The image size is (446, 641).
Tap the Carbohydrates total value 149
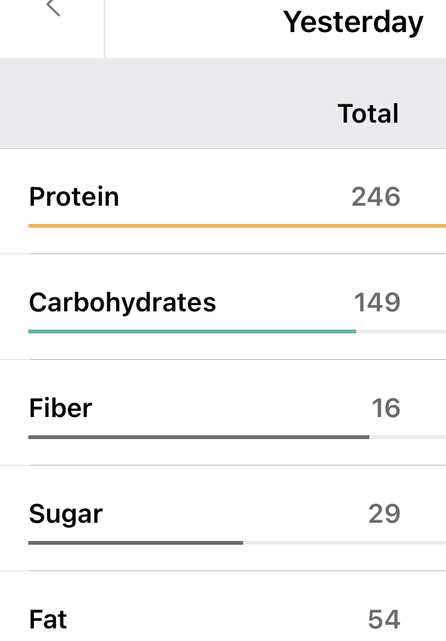click(377, 303)
